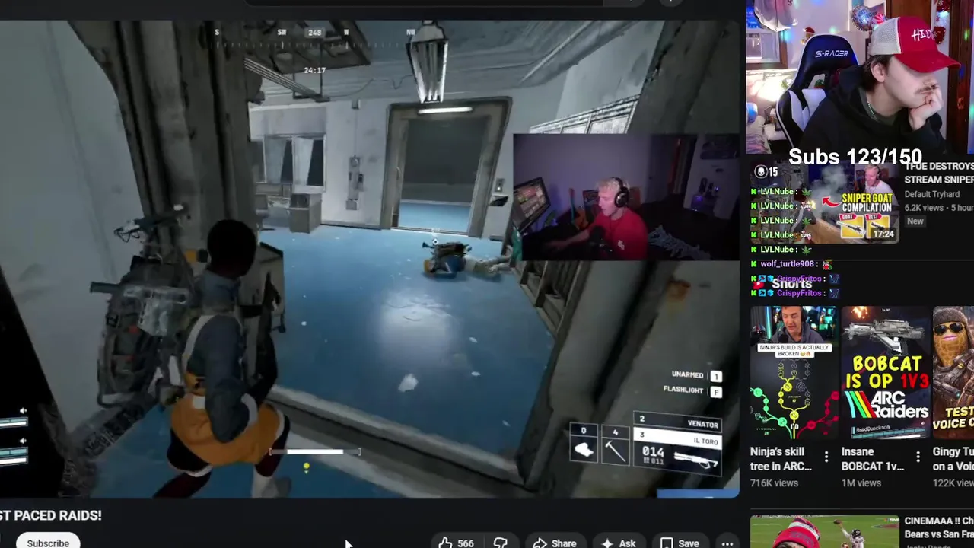Open the Insane BOBCAT 1v... Short title
This screenshot has height=548, width=974.
tap(873, 458)
